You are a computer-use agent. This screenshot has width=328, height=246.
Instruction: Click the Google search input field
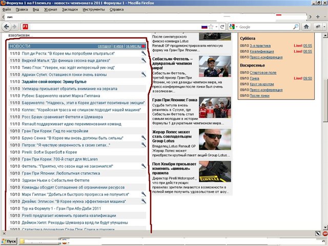click(x=265, y=27)
